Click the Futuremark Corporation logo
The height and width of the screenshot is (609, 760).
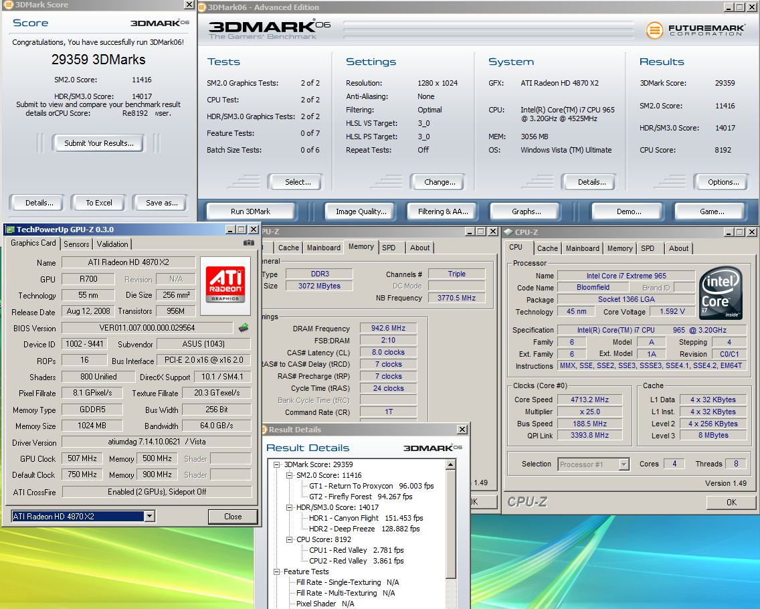(696, 30)
